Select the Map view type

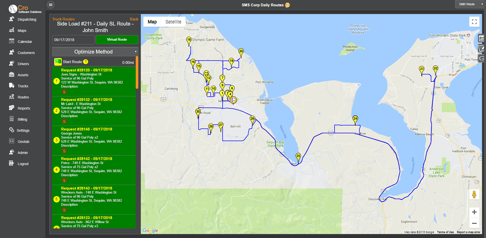tap(152, 22)
